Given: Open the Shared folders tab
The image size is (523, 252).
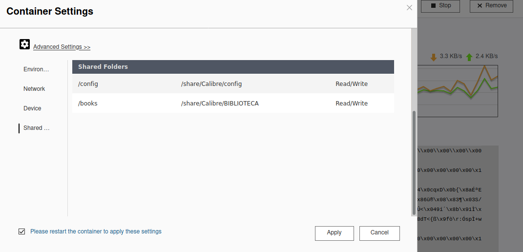Looking at the screenshot, I should pos(36,128).
